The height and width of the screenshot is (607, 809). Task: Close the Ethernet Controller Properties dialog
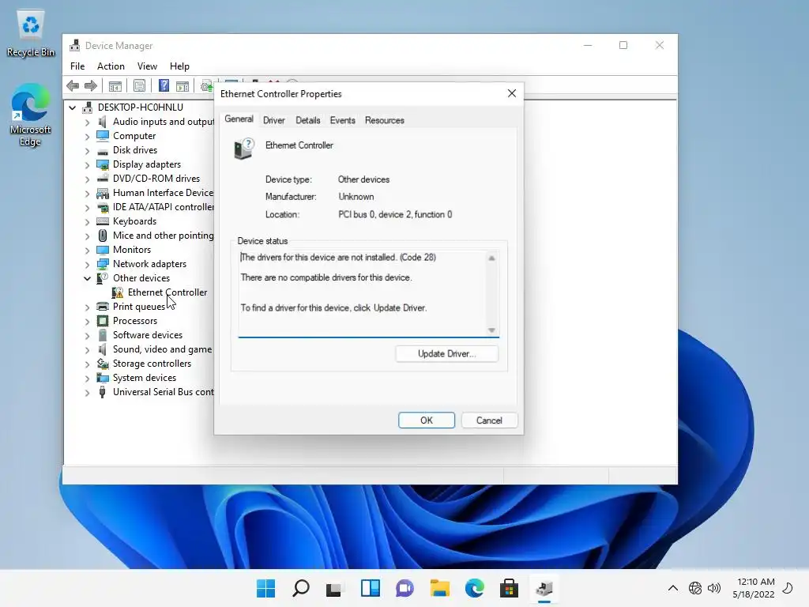pos(511,93)
